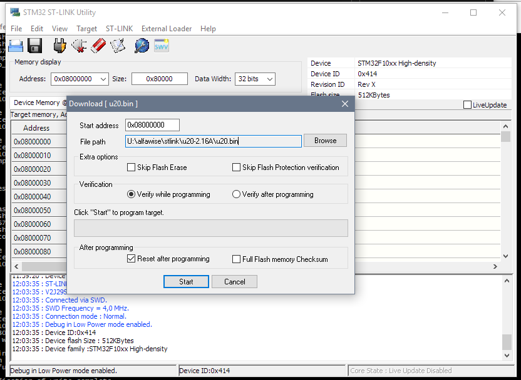Viewport: 521px width, 380px height.
Task: Open the Help menu
Action: click(x=208, y=29)
